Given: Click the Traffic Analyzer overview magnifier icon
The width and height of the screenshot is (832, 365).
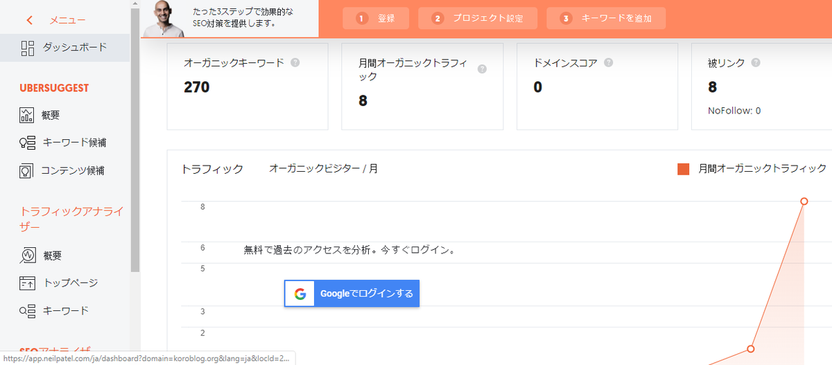Looking at the screenshot, I should pos(28,256).
